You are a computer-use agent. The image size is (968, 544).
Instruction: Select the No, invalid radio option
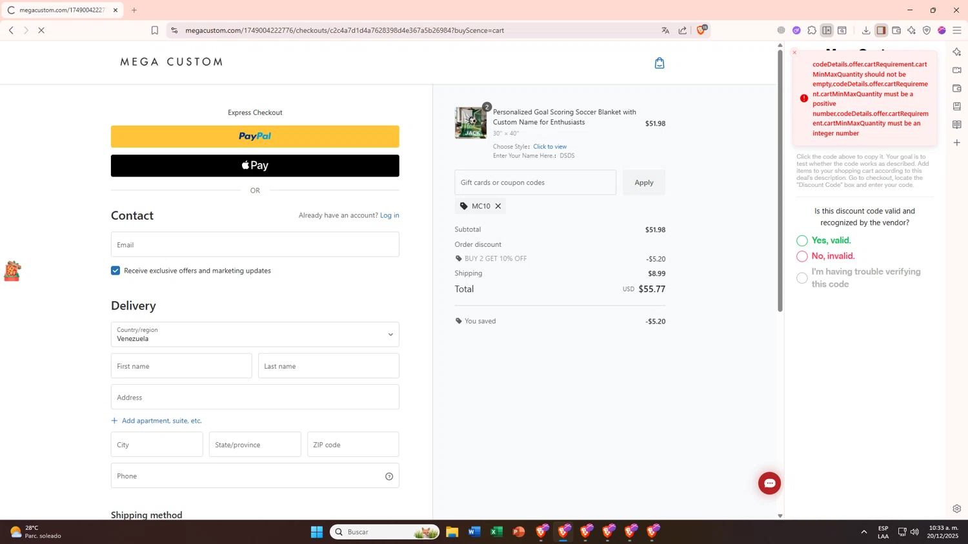point(802,257)
